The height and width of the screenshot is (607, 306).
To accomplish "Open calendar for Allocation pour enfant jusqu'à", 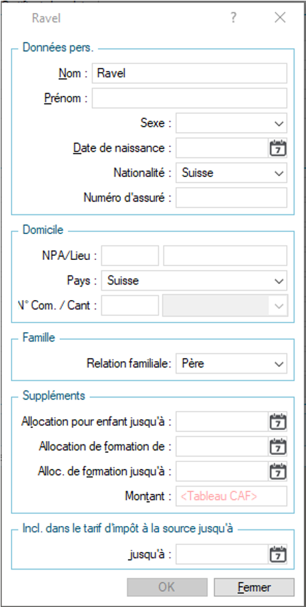I will 277,422.
